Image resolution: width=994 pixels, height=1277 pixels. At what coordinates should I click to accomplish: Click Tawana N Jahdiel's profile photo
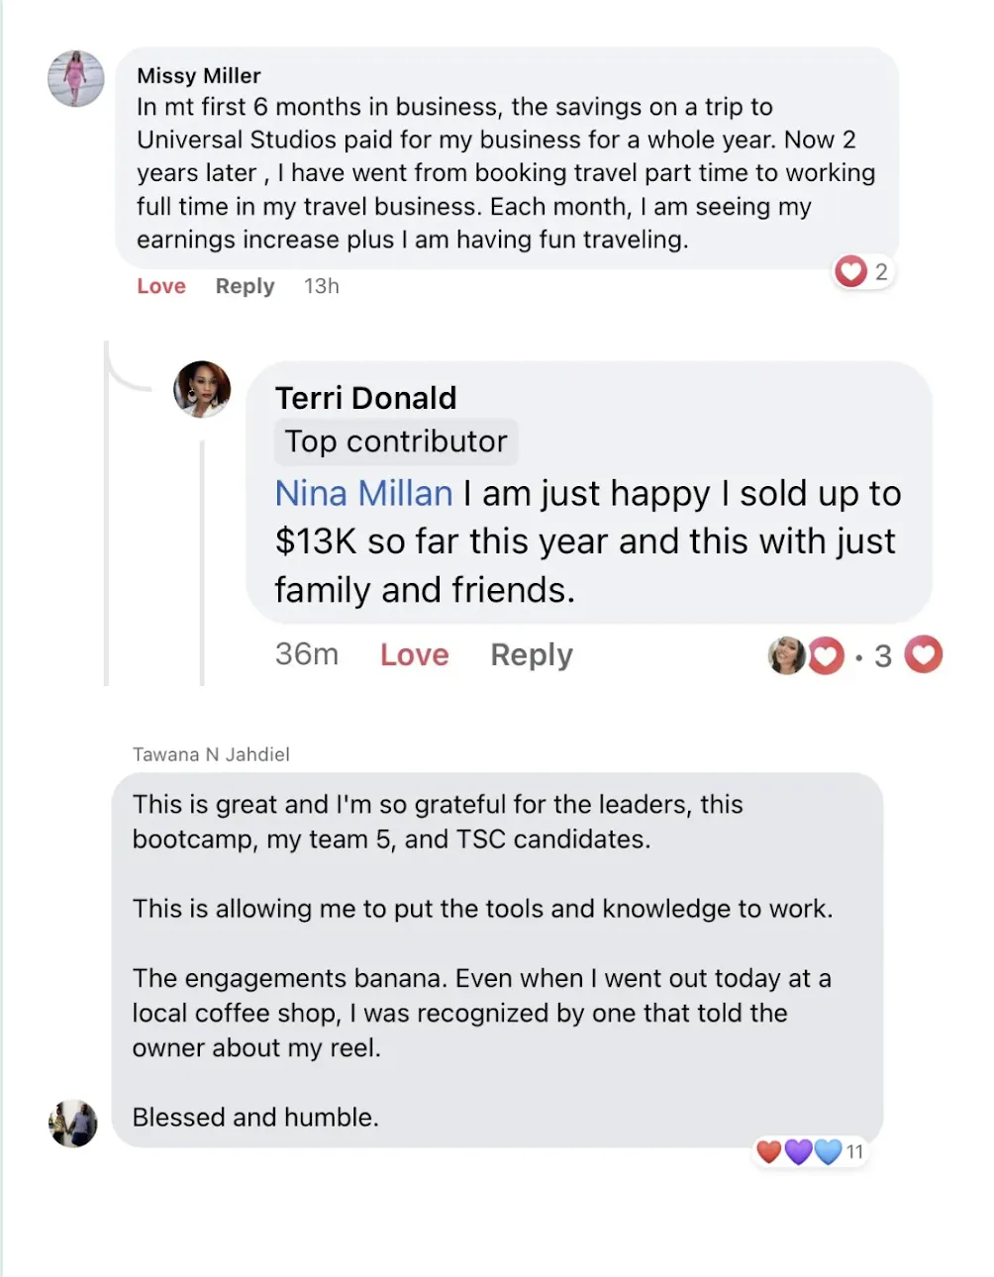coord(73,1124)
